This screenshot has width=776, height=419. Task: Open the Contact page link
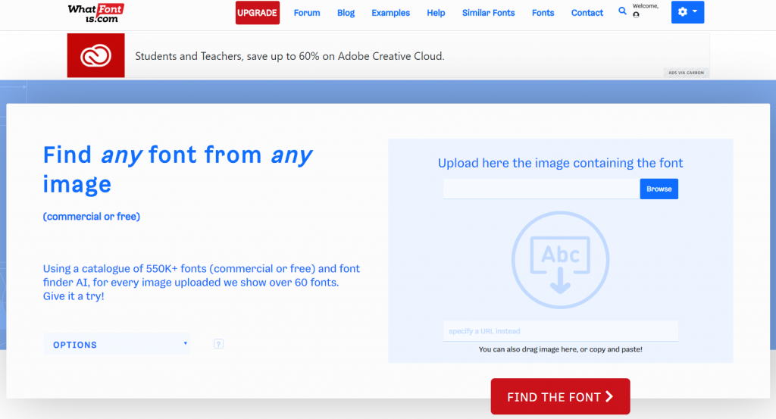click(587, 13)
